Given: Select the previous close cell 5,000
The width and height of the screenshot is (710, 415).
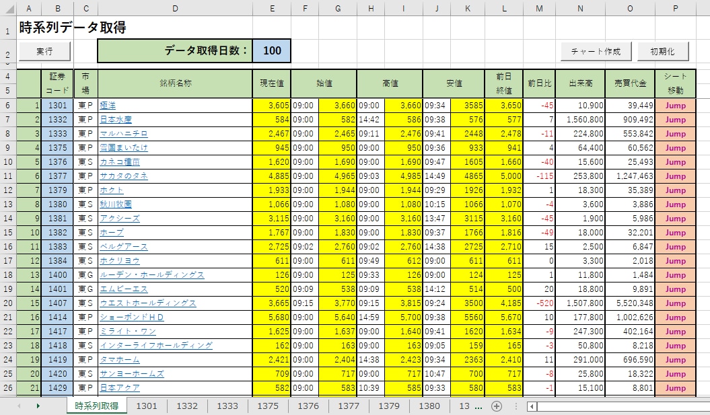Looking at the screenshot, I should coord(504,176).
